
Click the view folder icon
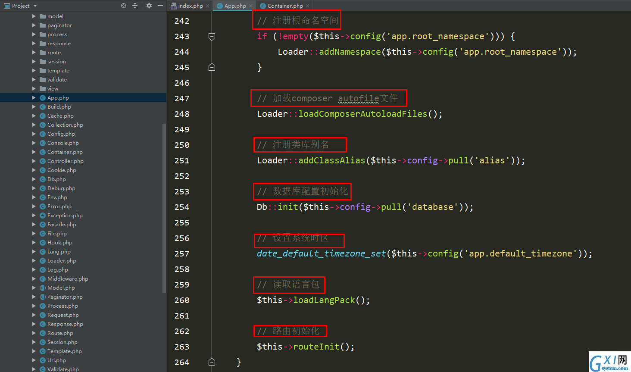point(43,89)
